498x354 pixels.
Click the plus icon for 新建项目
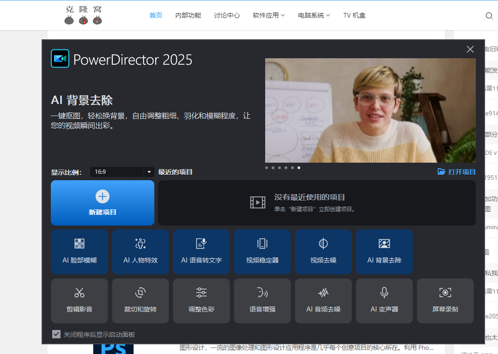point(103,196)
